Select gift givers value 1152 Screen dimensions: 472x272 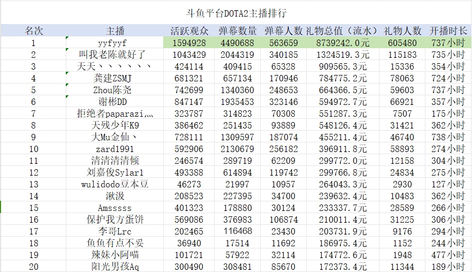pyautogui.click(x=402, y=243)
